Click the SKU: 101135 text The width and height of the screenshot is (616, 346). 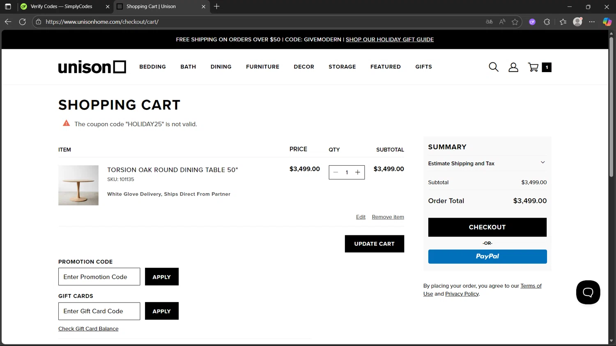[120, 179]
